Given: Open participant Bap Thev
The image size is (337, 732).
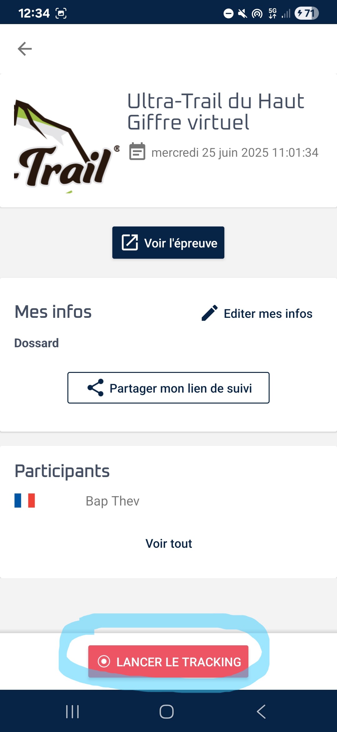Looking at the screenshot, I should pos(112,501).
